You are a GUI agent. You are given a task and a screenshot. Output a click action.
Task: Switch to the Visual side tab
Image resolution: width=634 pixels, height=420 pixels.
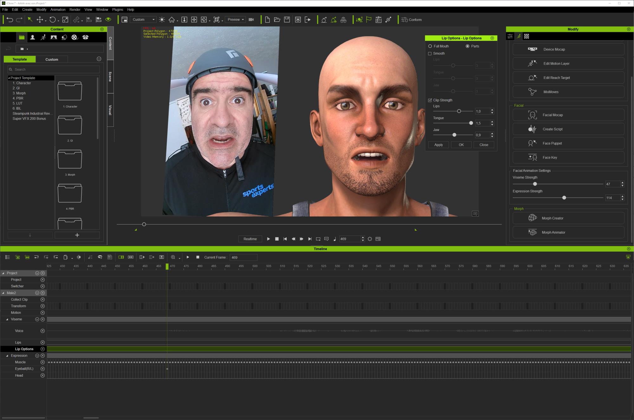click(x=110, y=110)
